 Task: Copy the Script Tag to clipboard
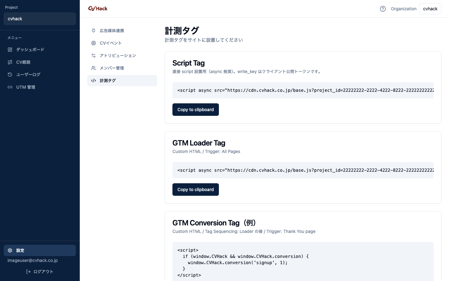(x=196, y=110)
